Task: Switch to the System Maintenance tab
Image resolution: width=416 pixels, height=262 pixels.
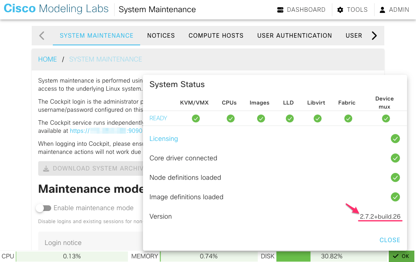Action: pos(97,36)
